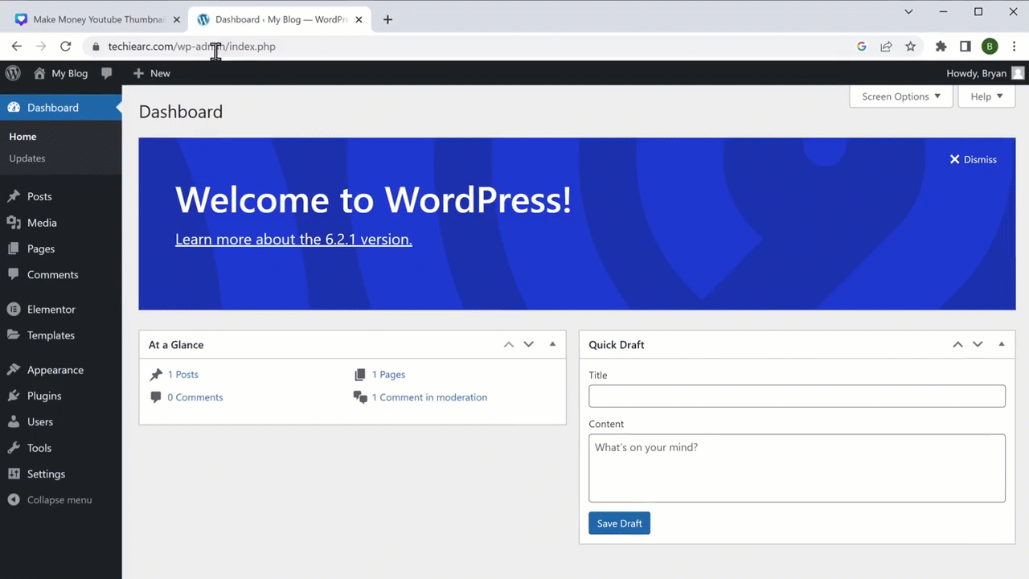
Task: Move Quick Draft widget down
Action: tap(978, 344)
